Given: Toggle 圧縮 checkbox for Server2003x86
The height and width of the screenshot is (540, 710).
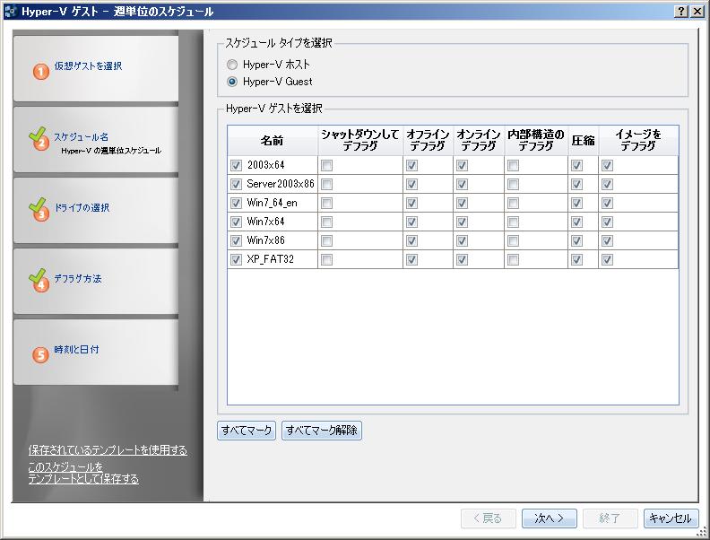Looking at the screenshot, I should click(x=576, y=185).
